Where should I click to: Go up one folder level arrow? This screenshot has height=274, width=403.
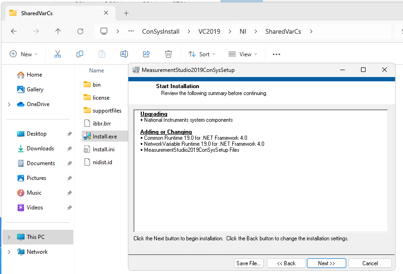58,31
